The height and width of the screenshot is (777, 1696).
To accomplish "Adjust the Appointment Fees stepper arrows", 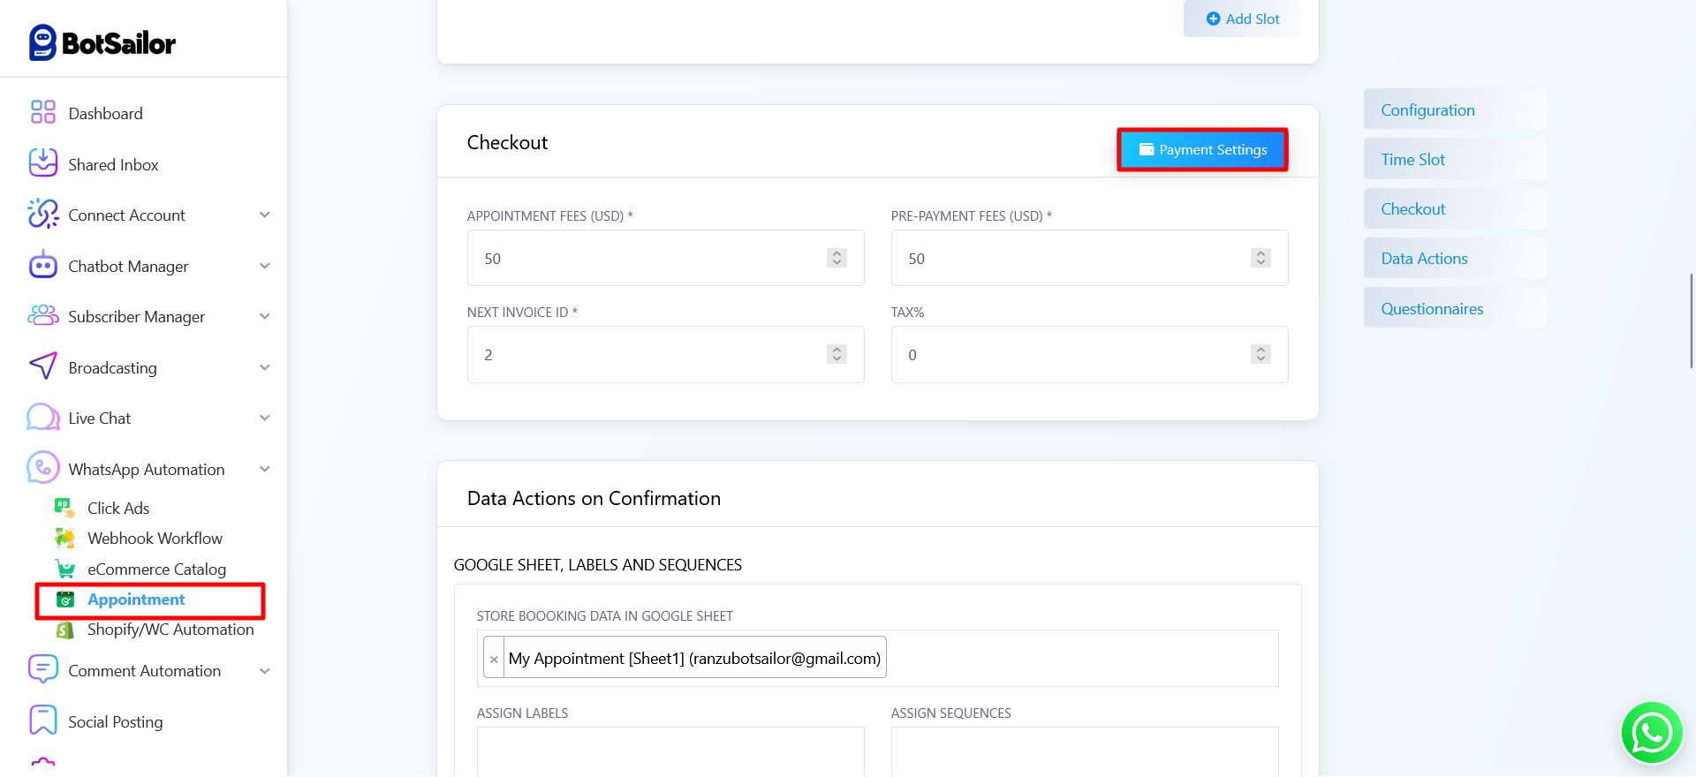I will [837, 258].
